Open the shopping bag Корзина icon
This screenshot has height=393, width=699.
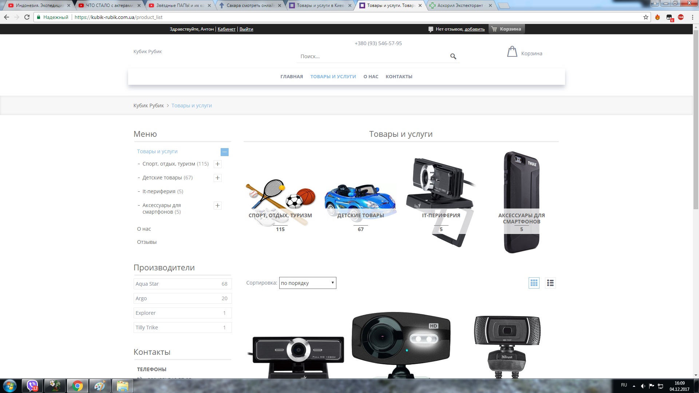click(512, 52)
